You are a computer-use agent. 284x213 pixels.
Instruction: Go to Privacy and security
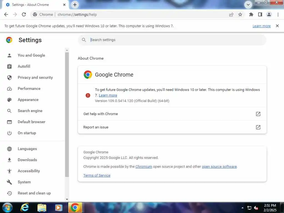[x=35, y=77]
